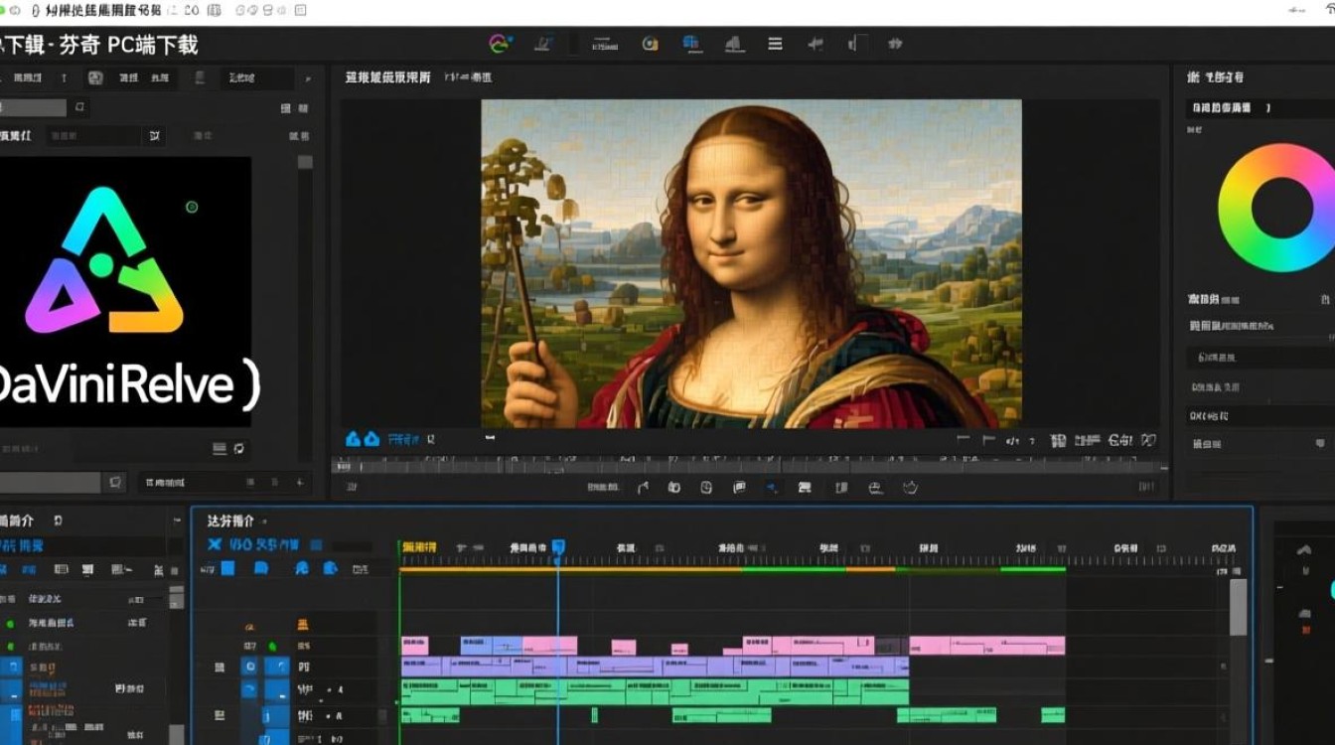
Task: Click the orange circular icon in top toolbar
Action: click(x=651, y=44)
